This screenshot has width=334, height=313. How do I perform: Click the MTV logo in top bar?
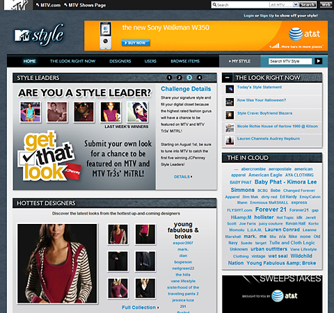(18, 5)
